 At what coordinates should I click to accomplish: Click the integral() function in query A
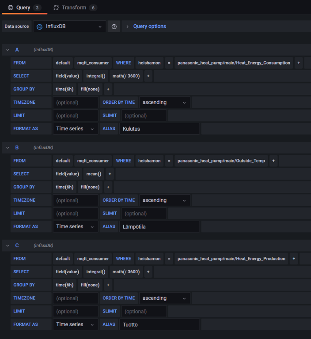pyautogui.click(x=96, y=76)
